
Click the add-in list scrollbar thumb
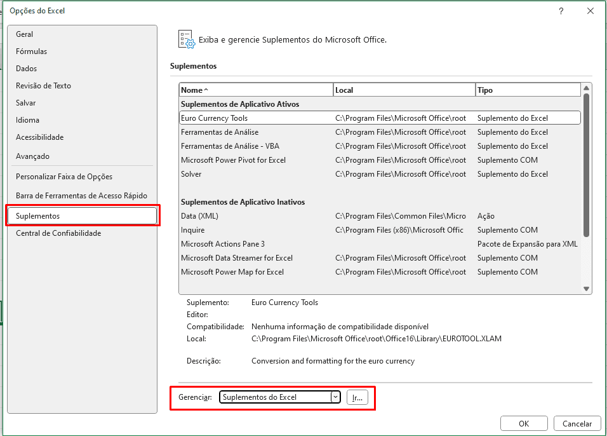[586, 165]
